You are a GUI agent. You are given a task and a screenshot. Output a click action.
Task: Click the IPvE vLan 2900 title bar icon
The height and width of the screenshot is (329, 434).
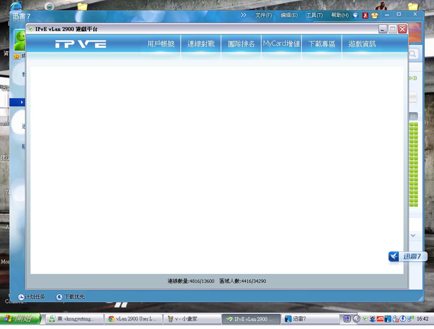(31, 29)
